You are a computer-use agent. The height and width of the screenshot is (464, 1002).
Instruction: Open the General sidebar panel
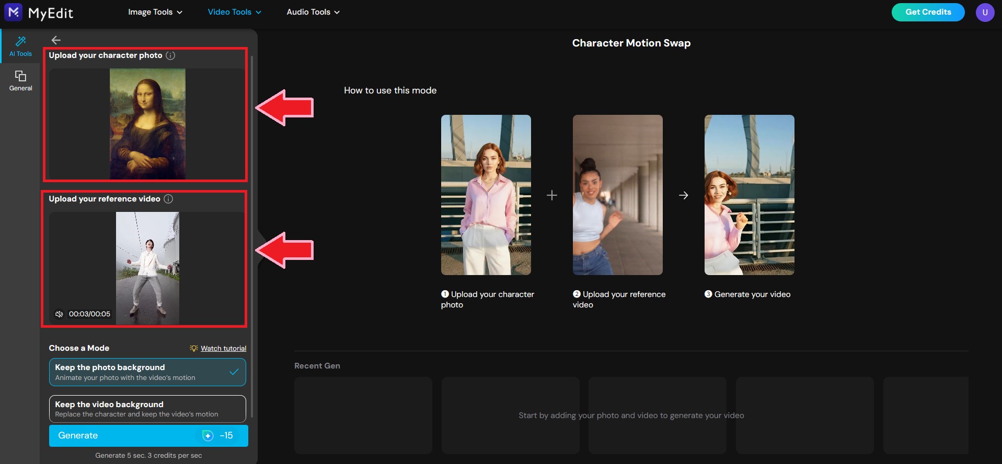[x=20, y=81]
